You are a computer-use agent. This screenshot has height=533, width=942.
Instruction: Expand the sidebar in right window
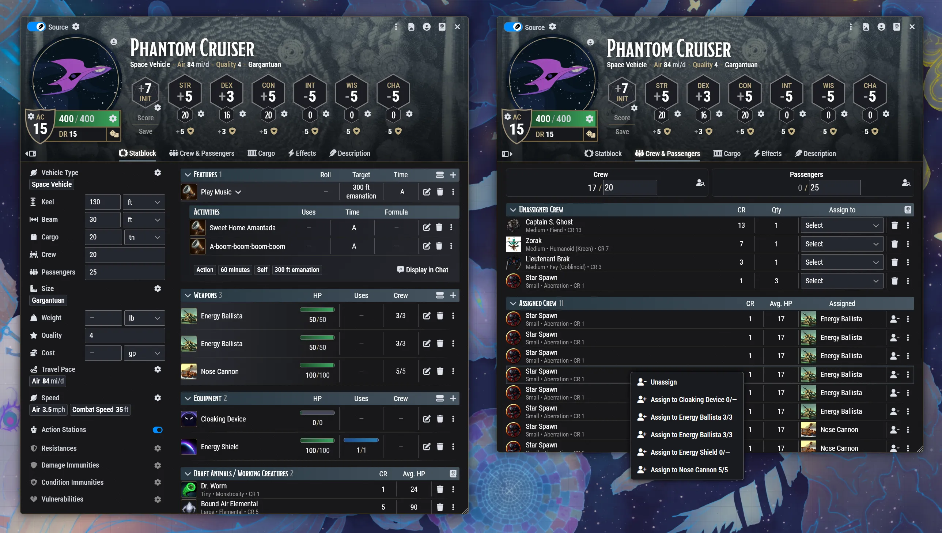(507, 154)
